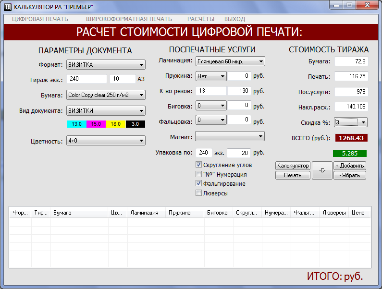Uncheck the Фальгирование checkbox
Screen dimensions: 382x289
click(x=199, y=183)
